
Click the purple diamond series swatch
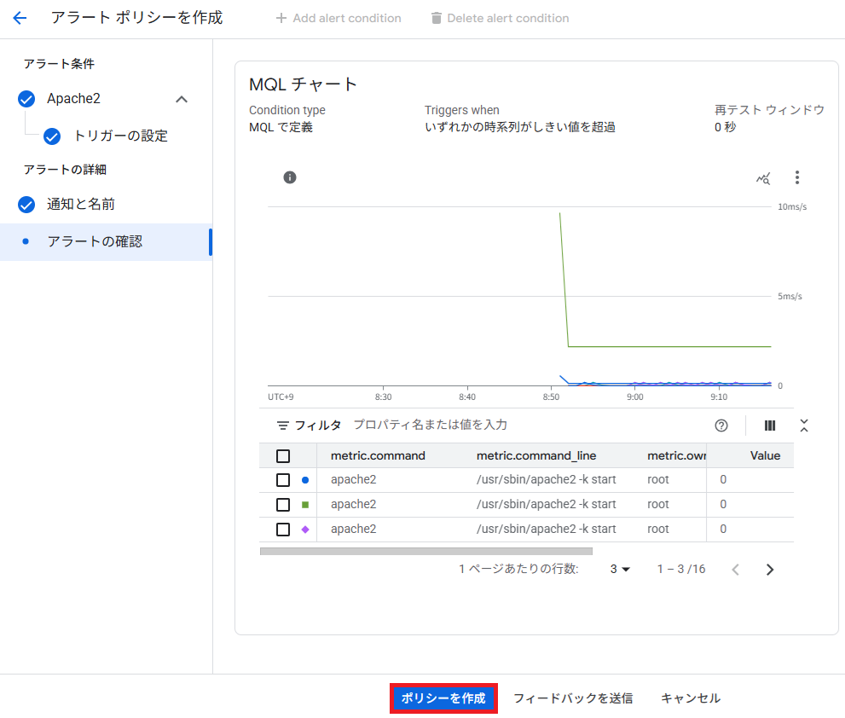pyautogui.click(x=305, y=530)
